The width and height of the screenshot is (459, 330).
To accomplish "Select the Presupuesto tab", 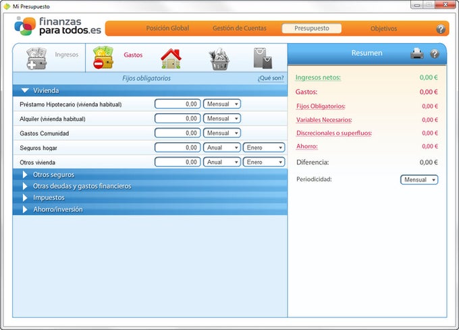I will coord(311,28).
